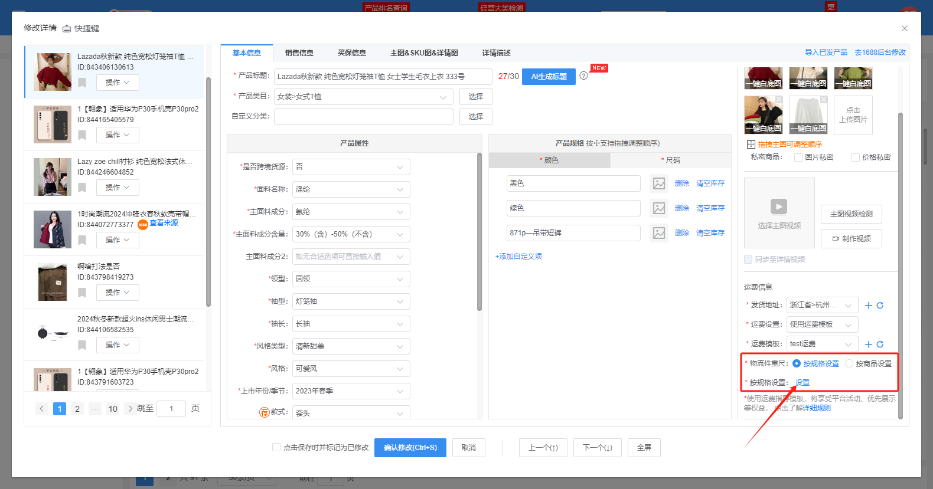
Task: Click the bookmark flag under ID:843406130613
Action: pyautogui.click(x=82, y=83)
